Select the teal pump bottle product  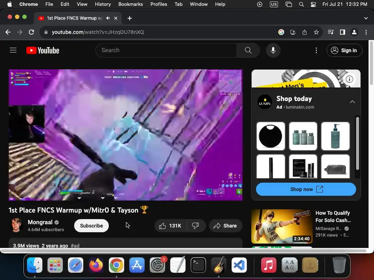point(335,136)
